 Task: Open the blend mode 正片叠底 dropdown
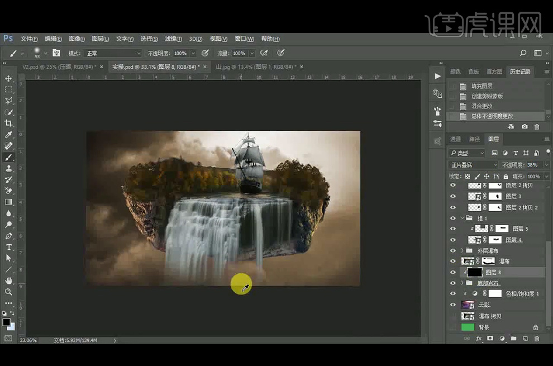point(473,165)
